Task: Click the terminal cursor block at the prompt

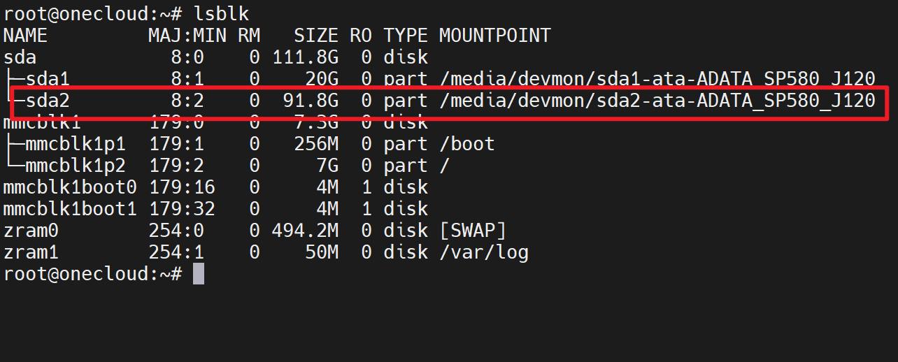Action: point(199,274)
